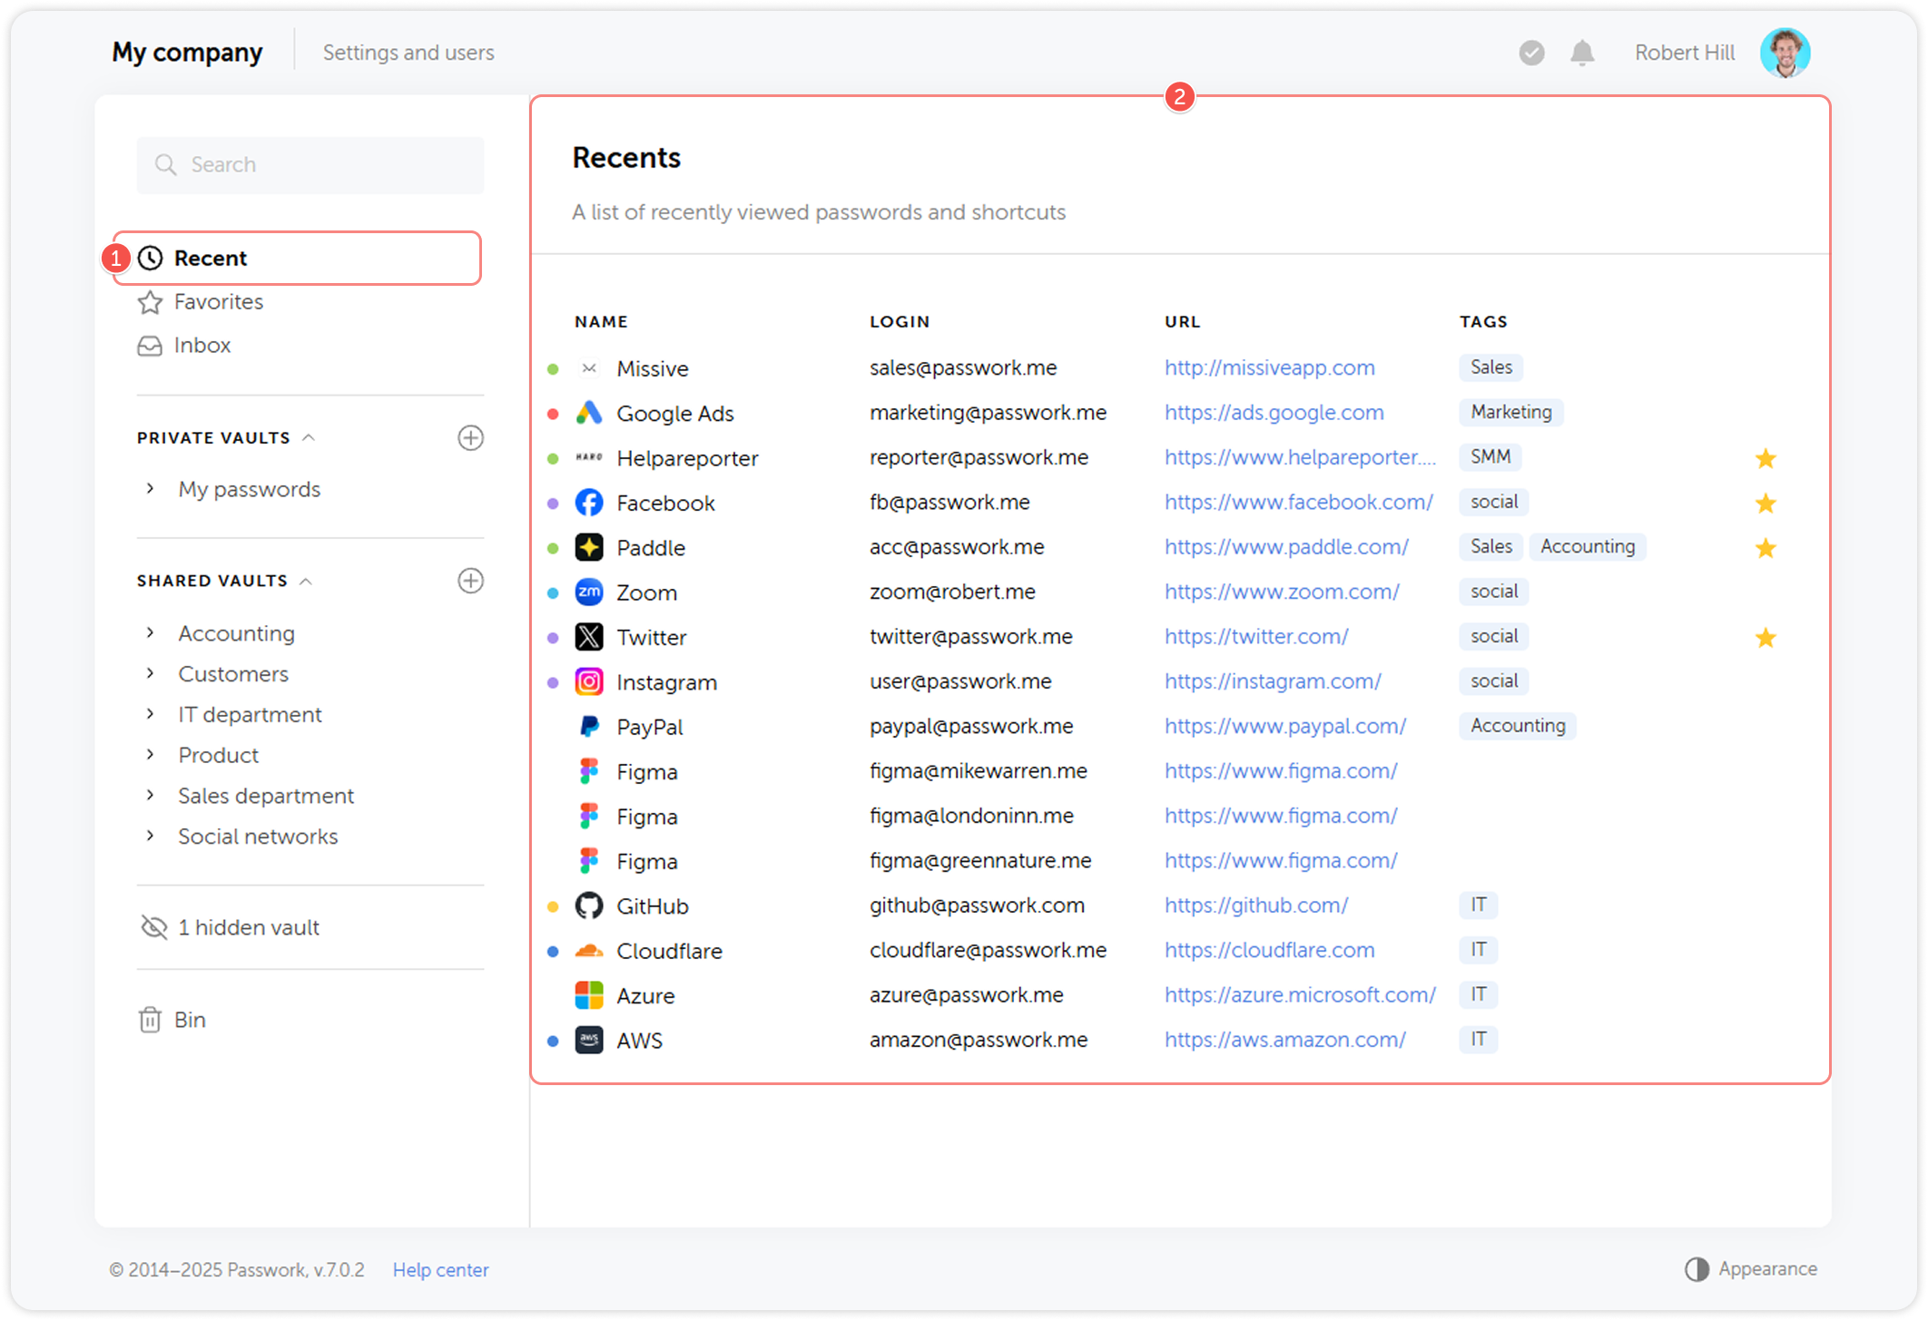
Task: Select the Cloudflare icon
Action: pos(589,950)
